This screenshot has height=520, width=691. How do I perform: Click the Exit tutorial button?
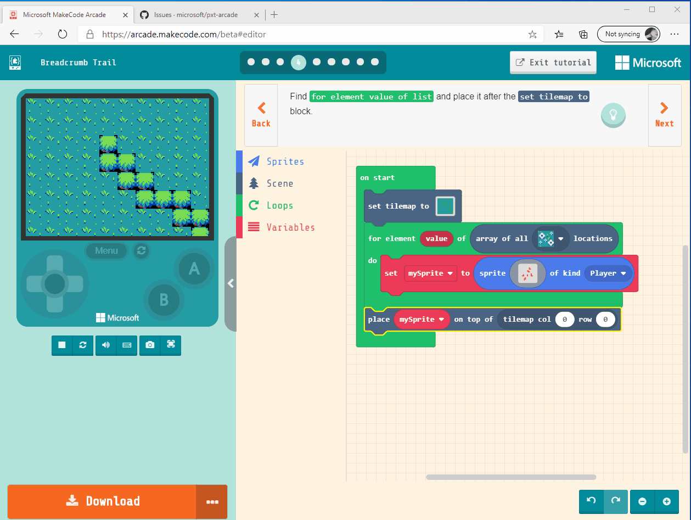click(553, 62)
